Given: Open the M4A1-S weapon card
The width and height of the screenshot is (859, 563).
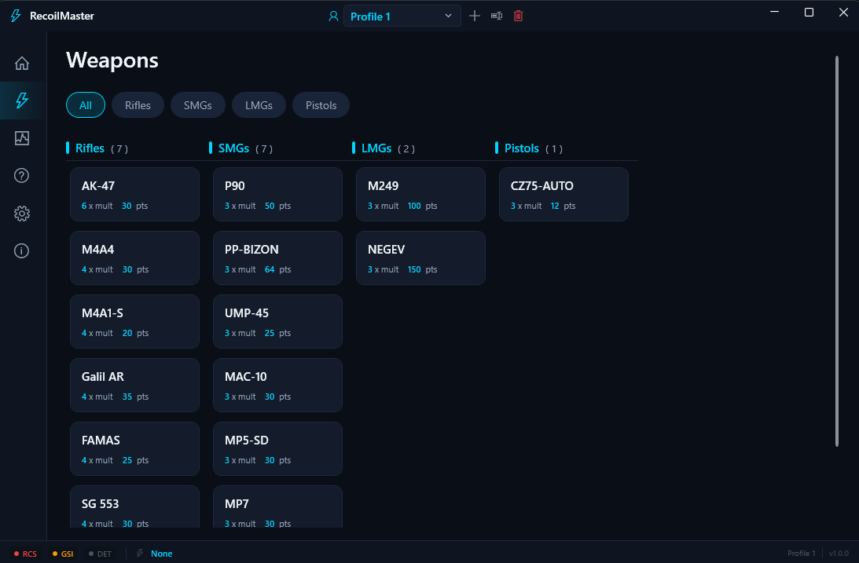Looking at the screenshot, I should pyautogui.click(x=134, y=321).
